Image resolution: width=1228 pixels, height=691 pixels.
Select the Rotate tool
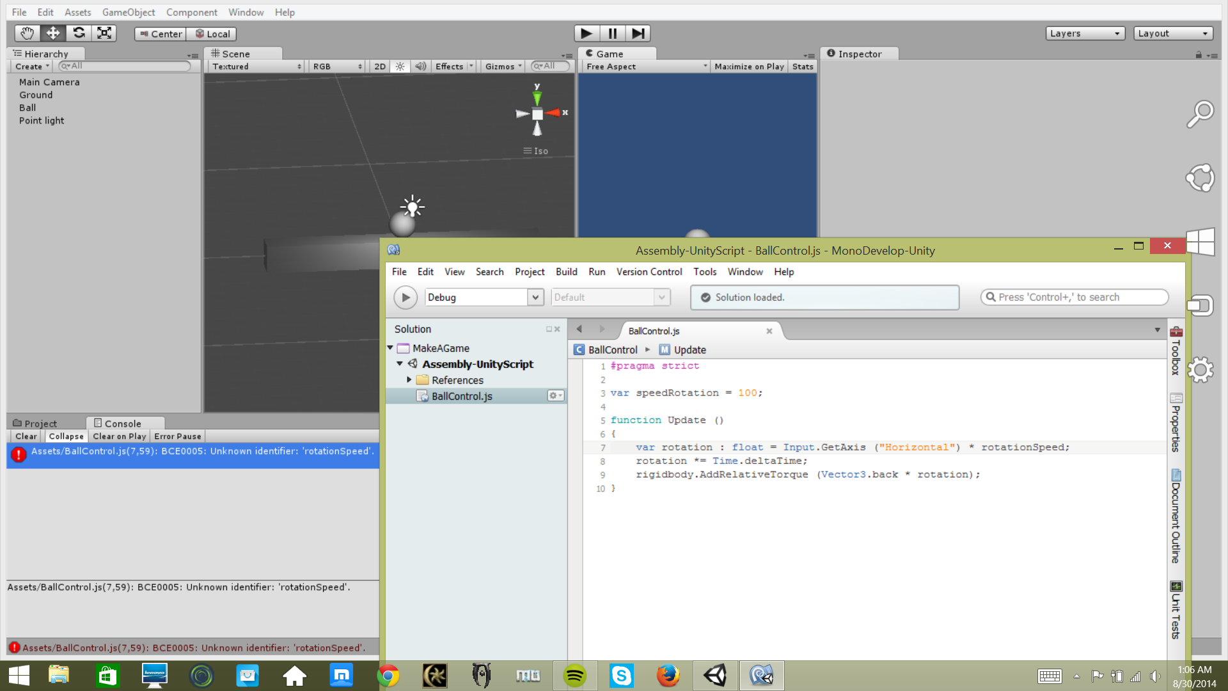(x=79, y=33)
